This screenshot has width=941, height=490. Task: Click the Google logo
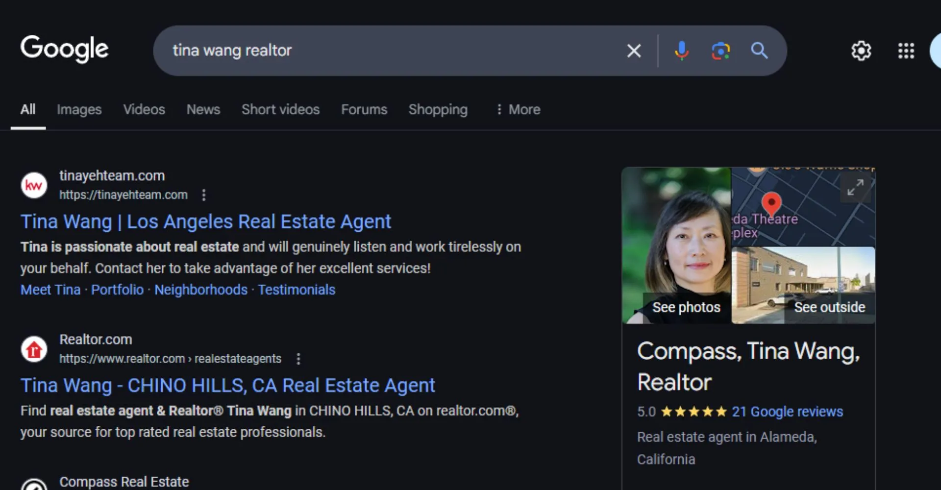(64, 49)
